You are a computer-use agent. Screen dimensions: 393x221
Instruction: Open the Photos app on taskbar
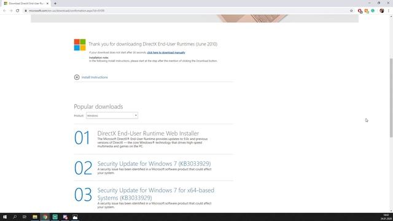pos(75,217)
